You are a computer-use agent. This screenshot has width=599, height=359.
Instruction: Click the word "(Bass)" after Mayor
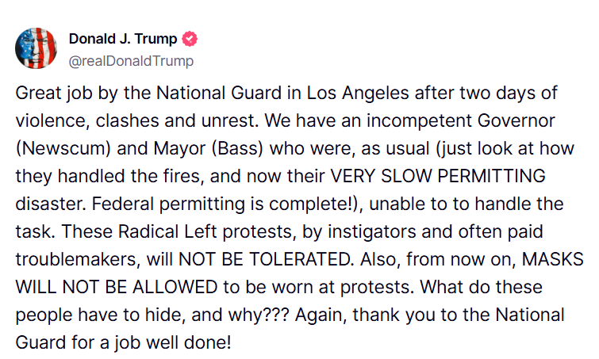pos(237,149)
